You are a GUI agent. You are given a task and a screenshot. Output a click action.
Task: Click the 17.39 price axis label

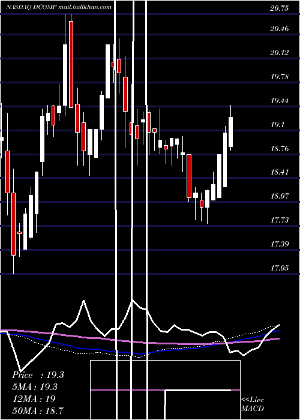280,244
